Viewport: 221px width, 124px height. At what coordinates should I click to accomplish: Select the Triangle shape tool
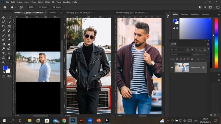click(3, 58)
